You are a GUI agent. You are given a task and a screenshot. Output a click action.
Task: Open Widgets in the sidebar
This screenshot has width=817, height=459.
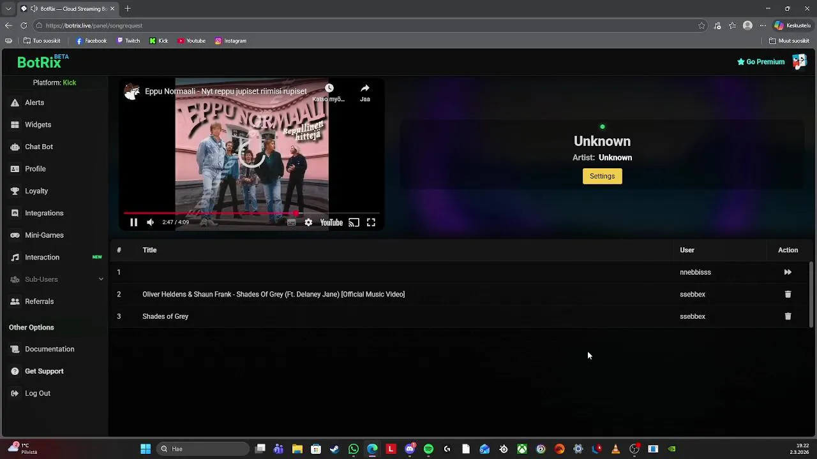pos(38,125)
